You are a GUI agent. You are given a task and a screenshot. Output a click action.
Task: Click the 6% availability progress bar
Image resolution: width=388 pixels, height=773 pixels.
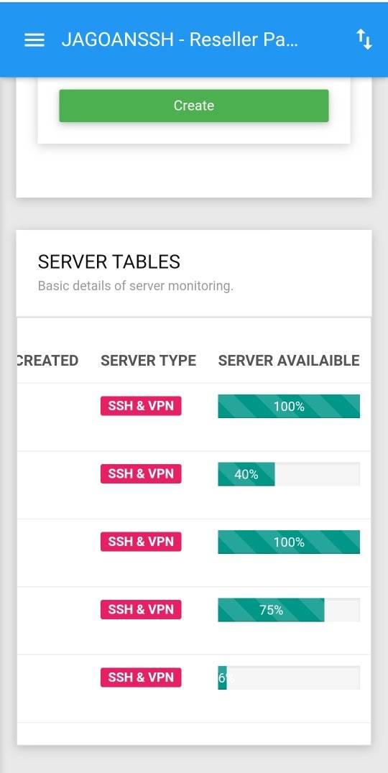[x=289, y=678]
